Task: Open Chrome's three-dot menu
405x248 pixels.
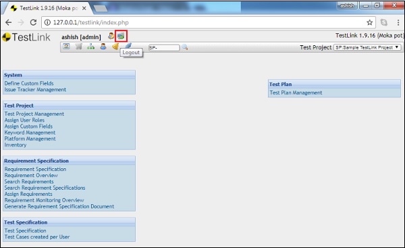Action: click(x=398, y=22)
